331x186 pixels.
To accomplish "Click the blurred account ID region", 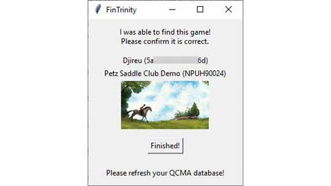I will [x=176, y=60].
